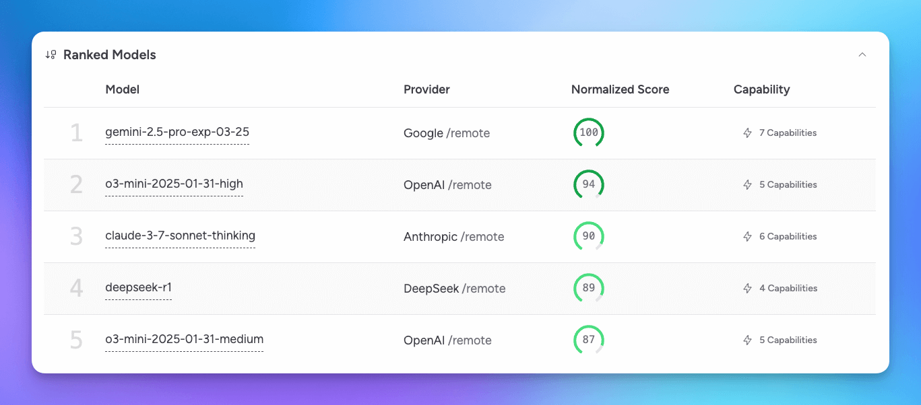Click the circular score gauge showing 90
Image resolution: width=921 pixels, height=405 pixels.
click(x=588, y=237)
